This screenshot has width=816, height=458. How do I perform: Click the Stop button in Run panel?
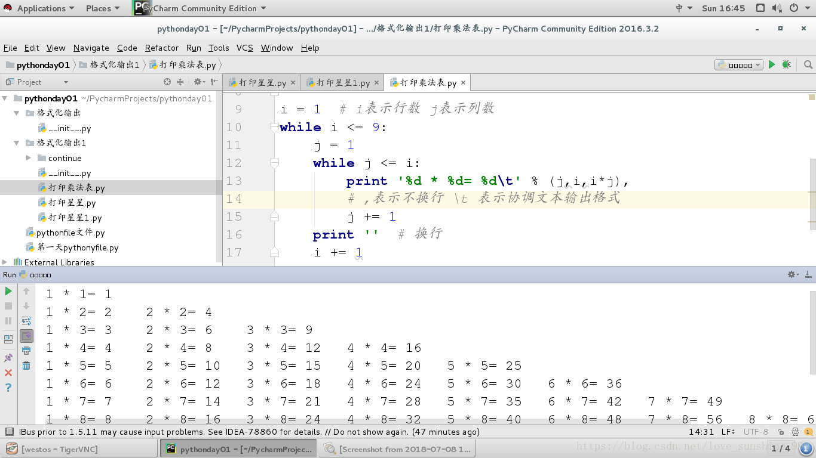[8, 306]
